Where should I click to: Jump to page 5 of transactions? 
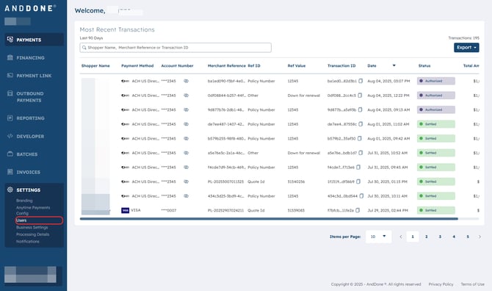tap(468, 237)
